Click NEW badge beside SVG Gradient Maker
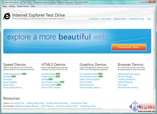Screen dimensions: 157x114 (x=101, y=76)
